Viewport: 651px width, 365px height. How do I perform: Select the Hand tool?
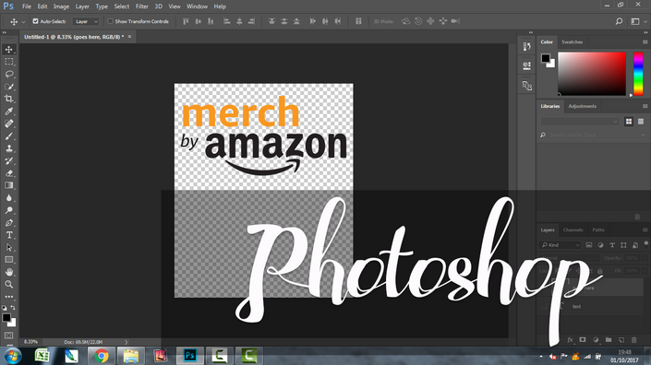[x=8, y=272]
